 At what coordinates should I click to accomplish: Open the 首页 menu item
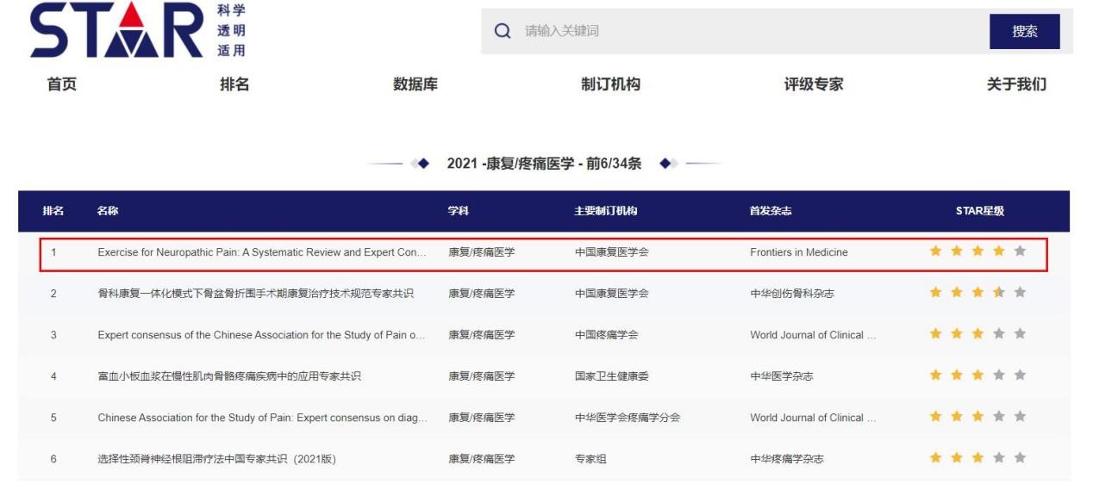click(61, 84)
